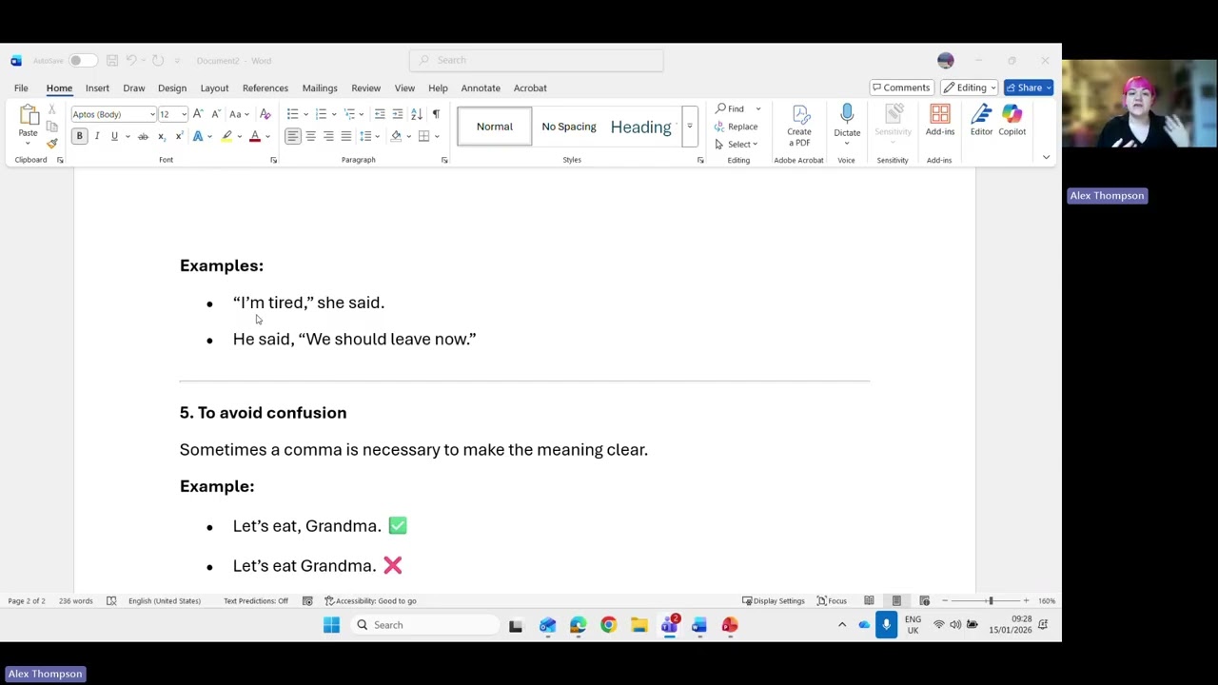Toggle Subscript formatting
Image resolution: width=1218 pixels, height=685 pixels.
coord(162,136)
